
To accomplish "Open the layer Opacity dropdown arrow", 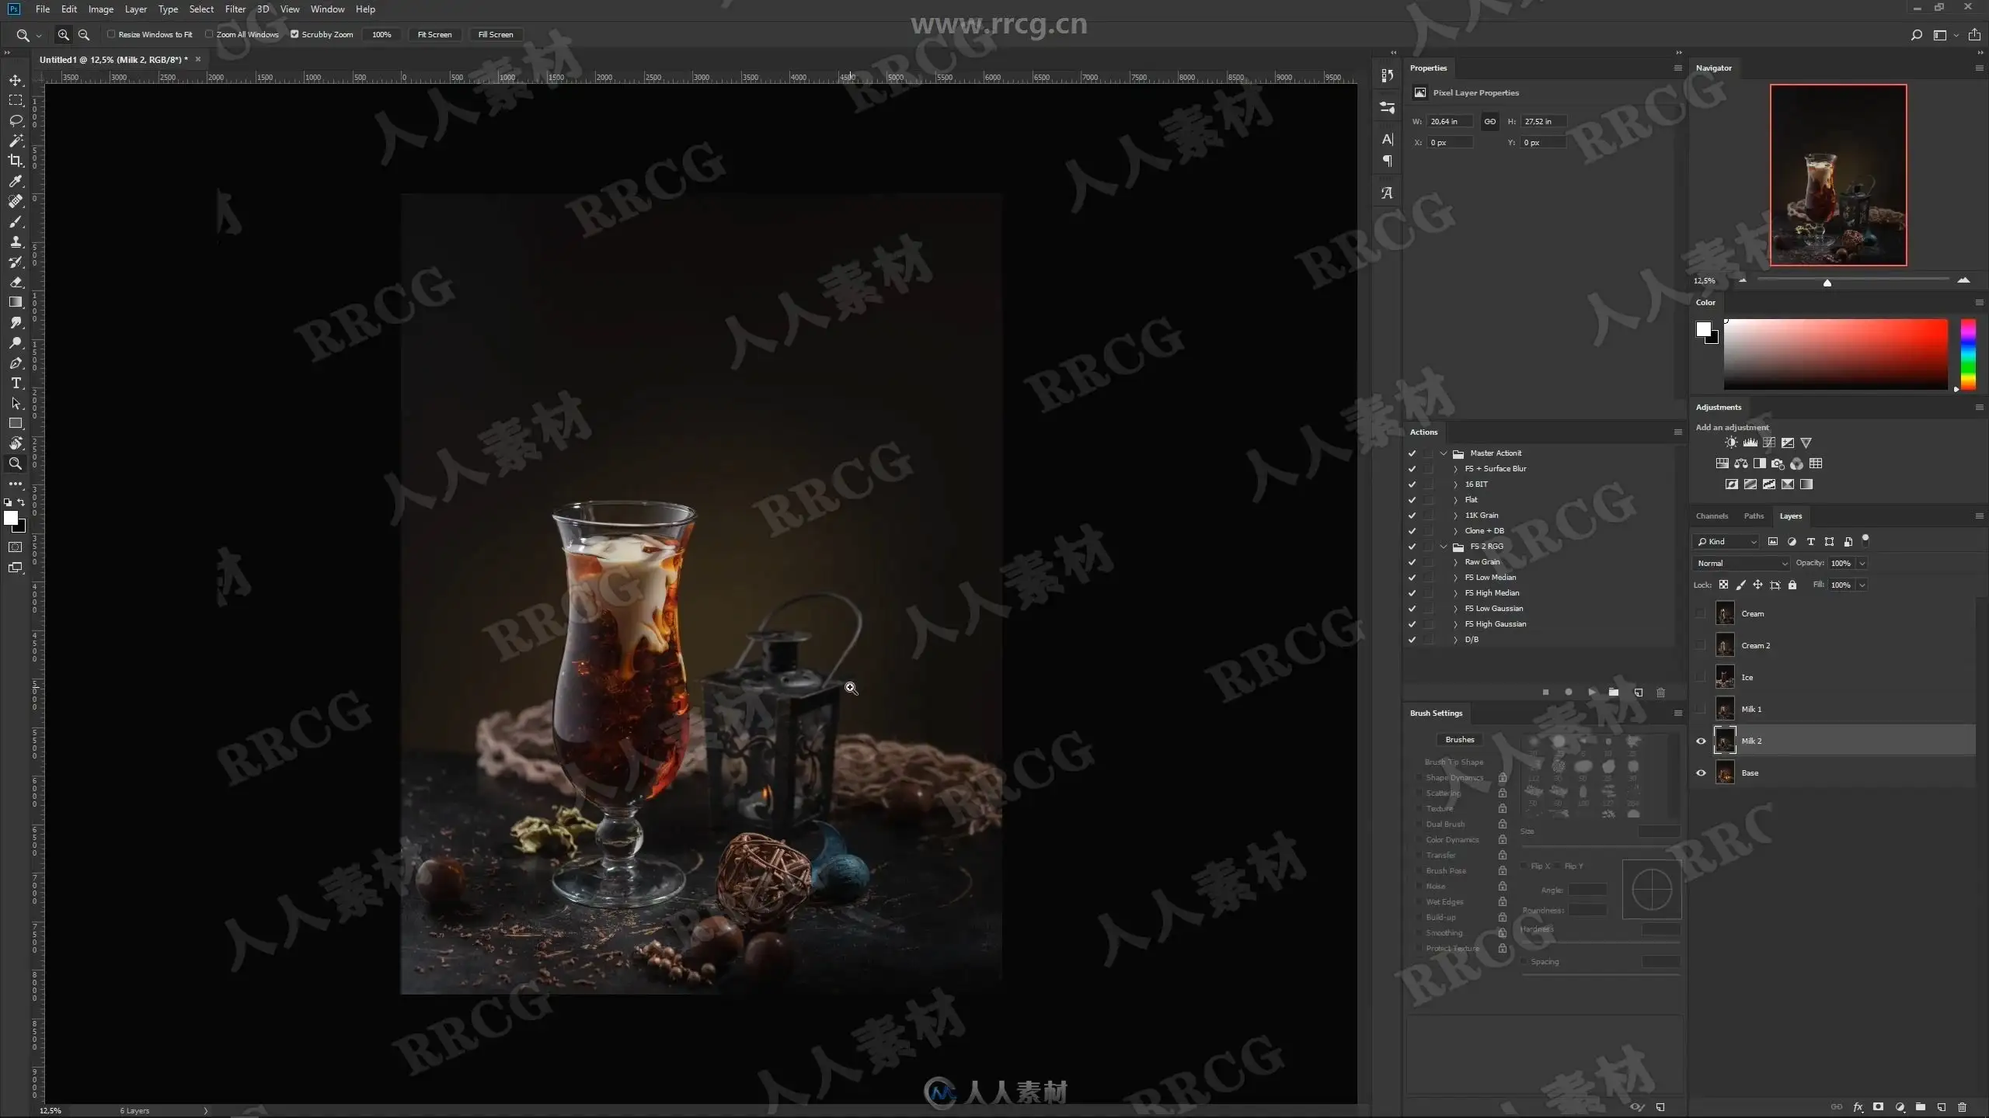I will tap(1862, 563).
